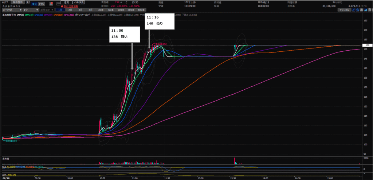This screenshot has width=373, height=180.
Task: Click the RCI indicator panel label
Action: [x=4, y=167]
